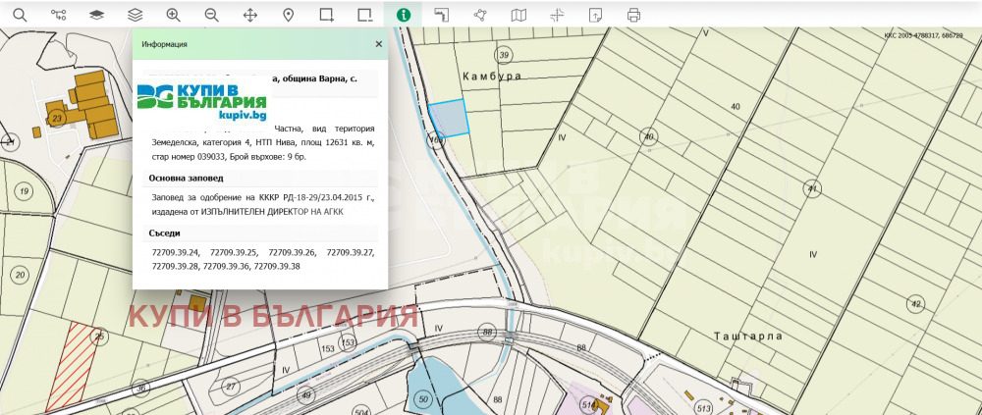Zoom in on the map
This screenshot has width=982, height=415.
coord(173,15)
